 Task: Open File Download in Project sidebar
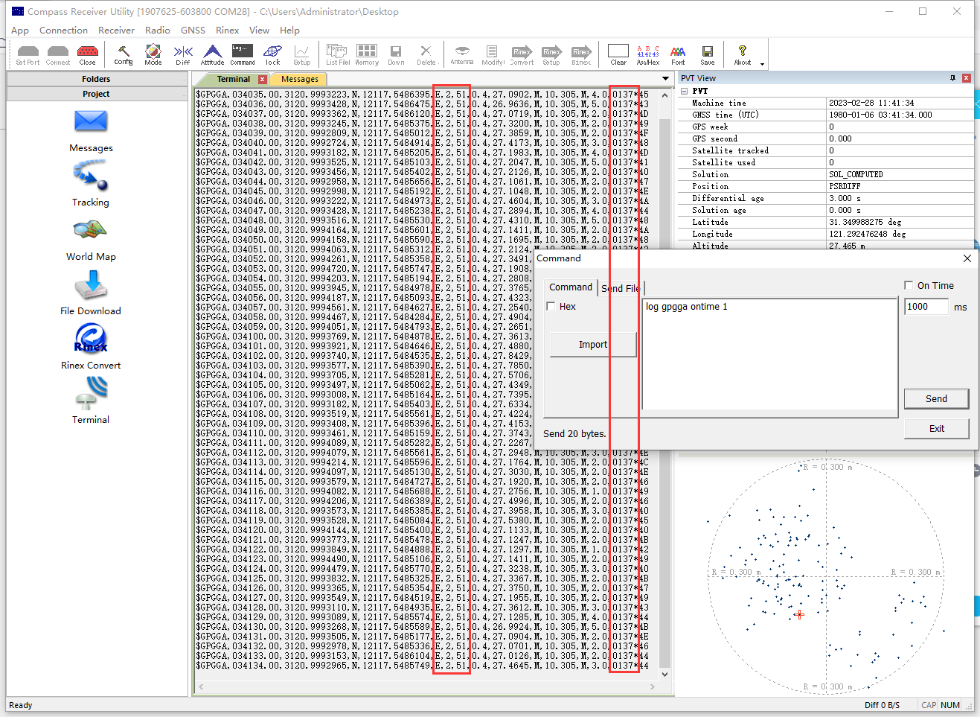(91, 294)
